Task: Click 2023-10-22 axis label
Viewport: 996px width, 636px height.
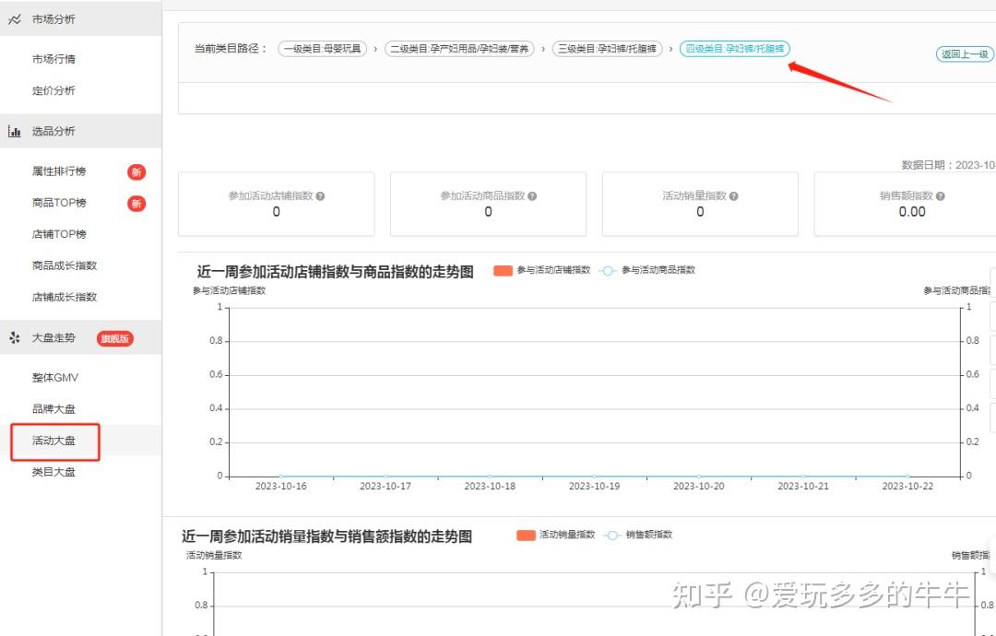Action: click(x=907, y=486)
